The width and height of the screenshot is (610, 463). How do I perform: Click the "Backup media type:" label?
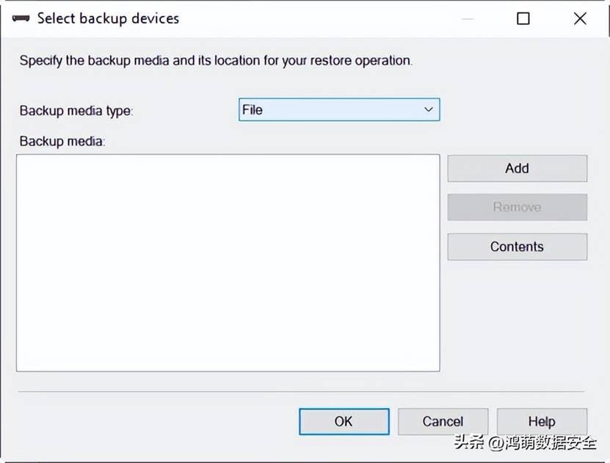point(76,111)
